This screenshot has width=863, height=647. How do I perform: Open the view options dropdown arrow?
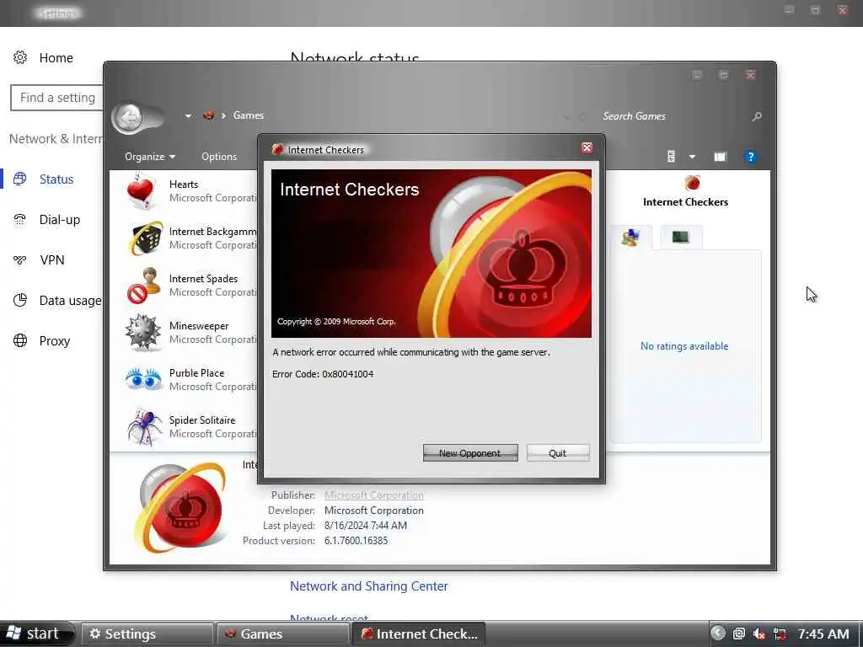coord(693,157)
